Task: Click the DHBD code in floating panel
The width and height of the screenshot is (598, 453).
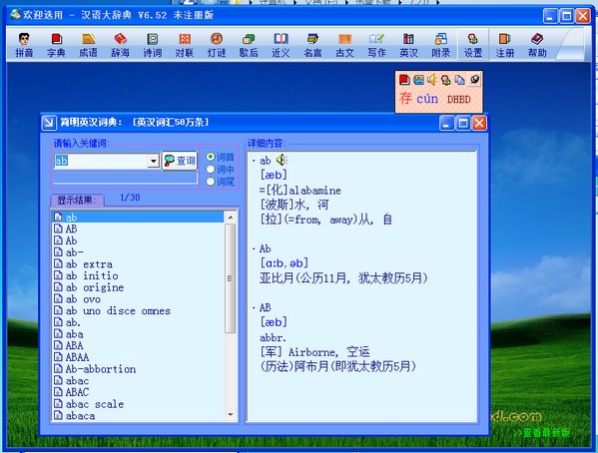Action: point(459,99)
